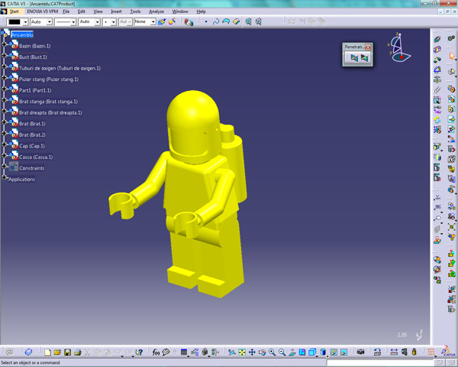The height and width of the screenshot is (367, 458).
Task: Click the Zoom Out magnifier
Action: 282,352
